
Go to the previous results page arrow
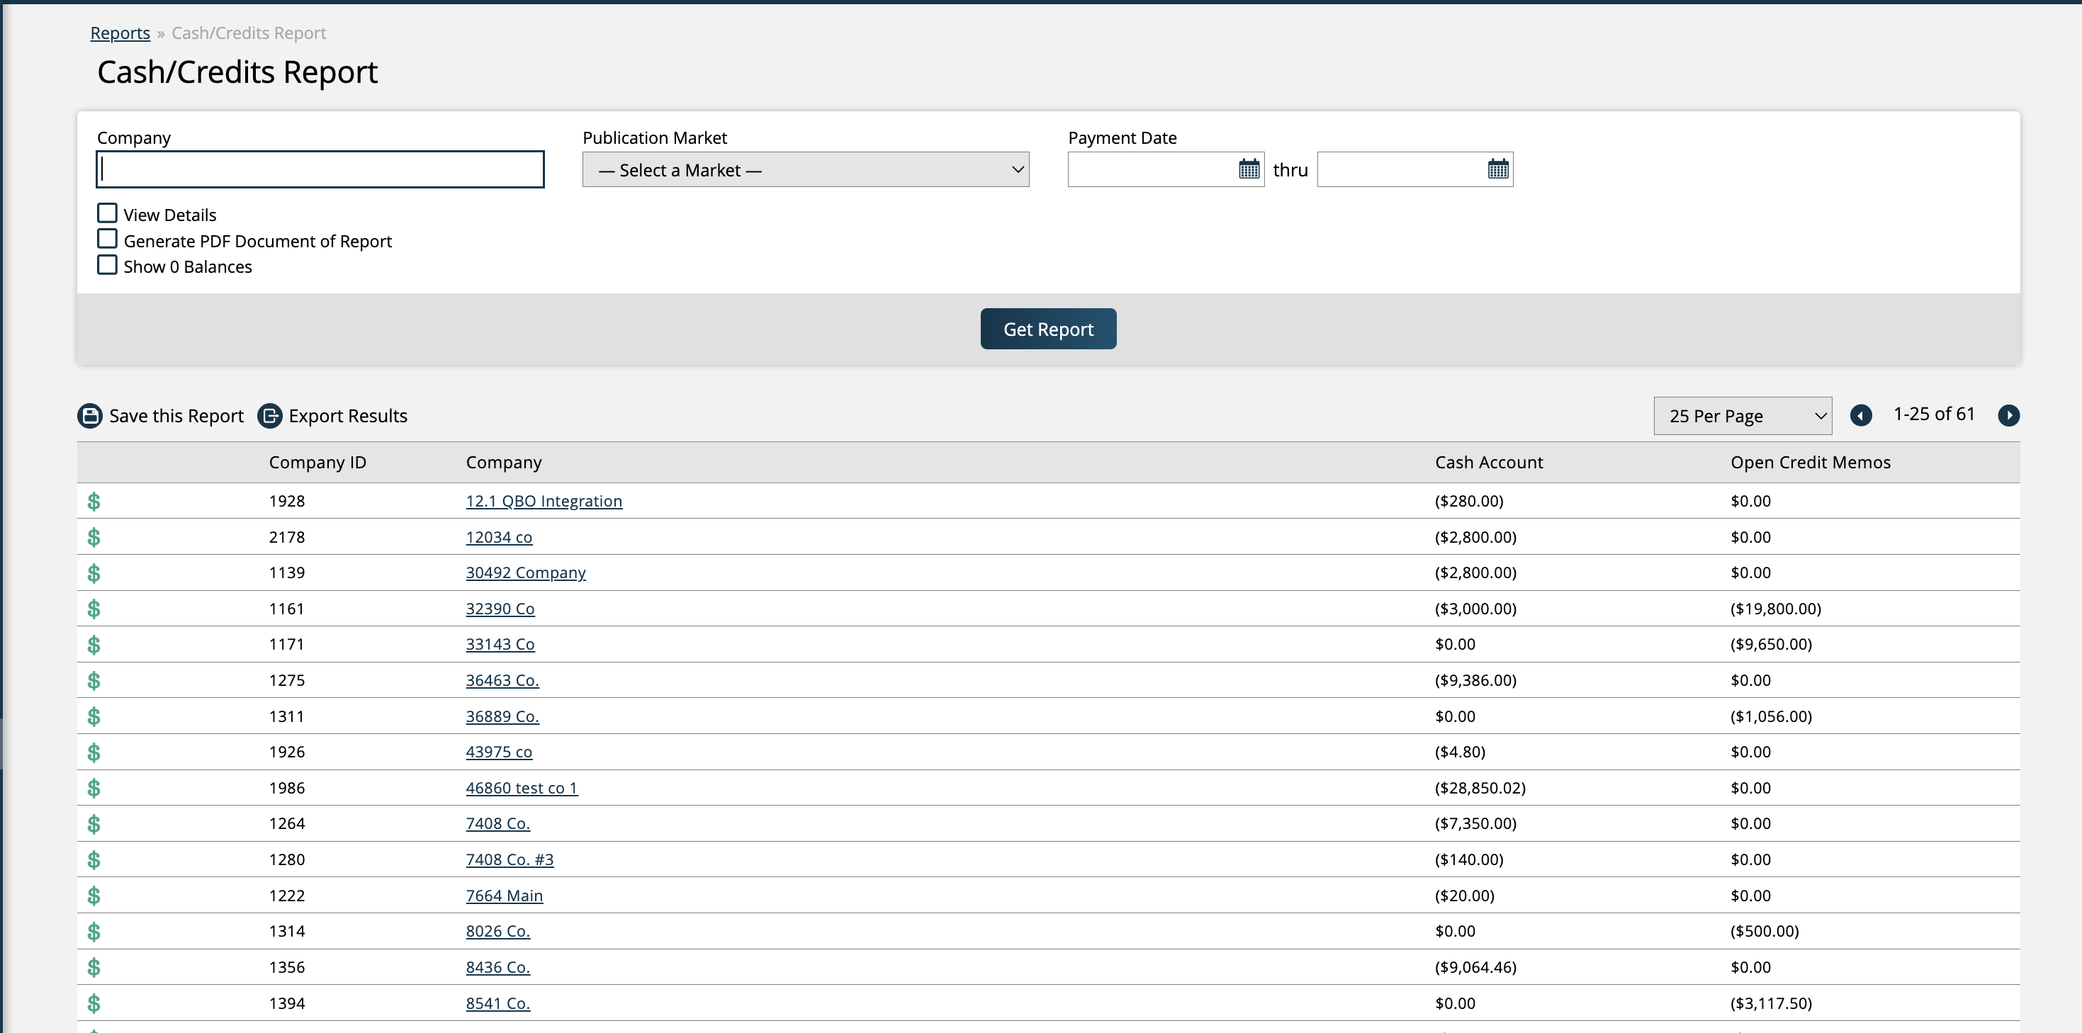[1860, 415]
